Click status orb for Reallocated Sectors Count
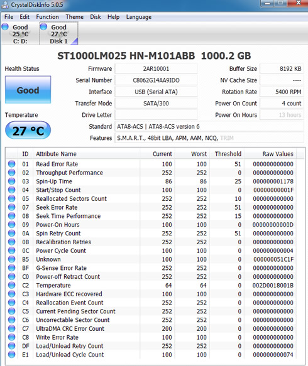Image resolution: width=308 pixels, height=366 pixels. pos(11,198)
